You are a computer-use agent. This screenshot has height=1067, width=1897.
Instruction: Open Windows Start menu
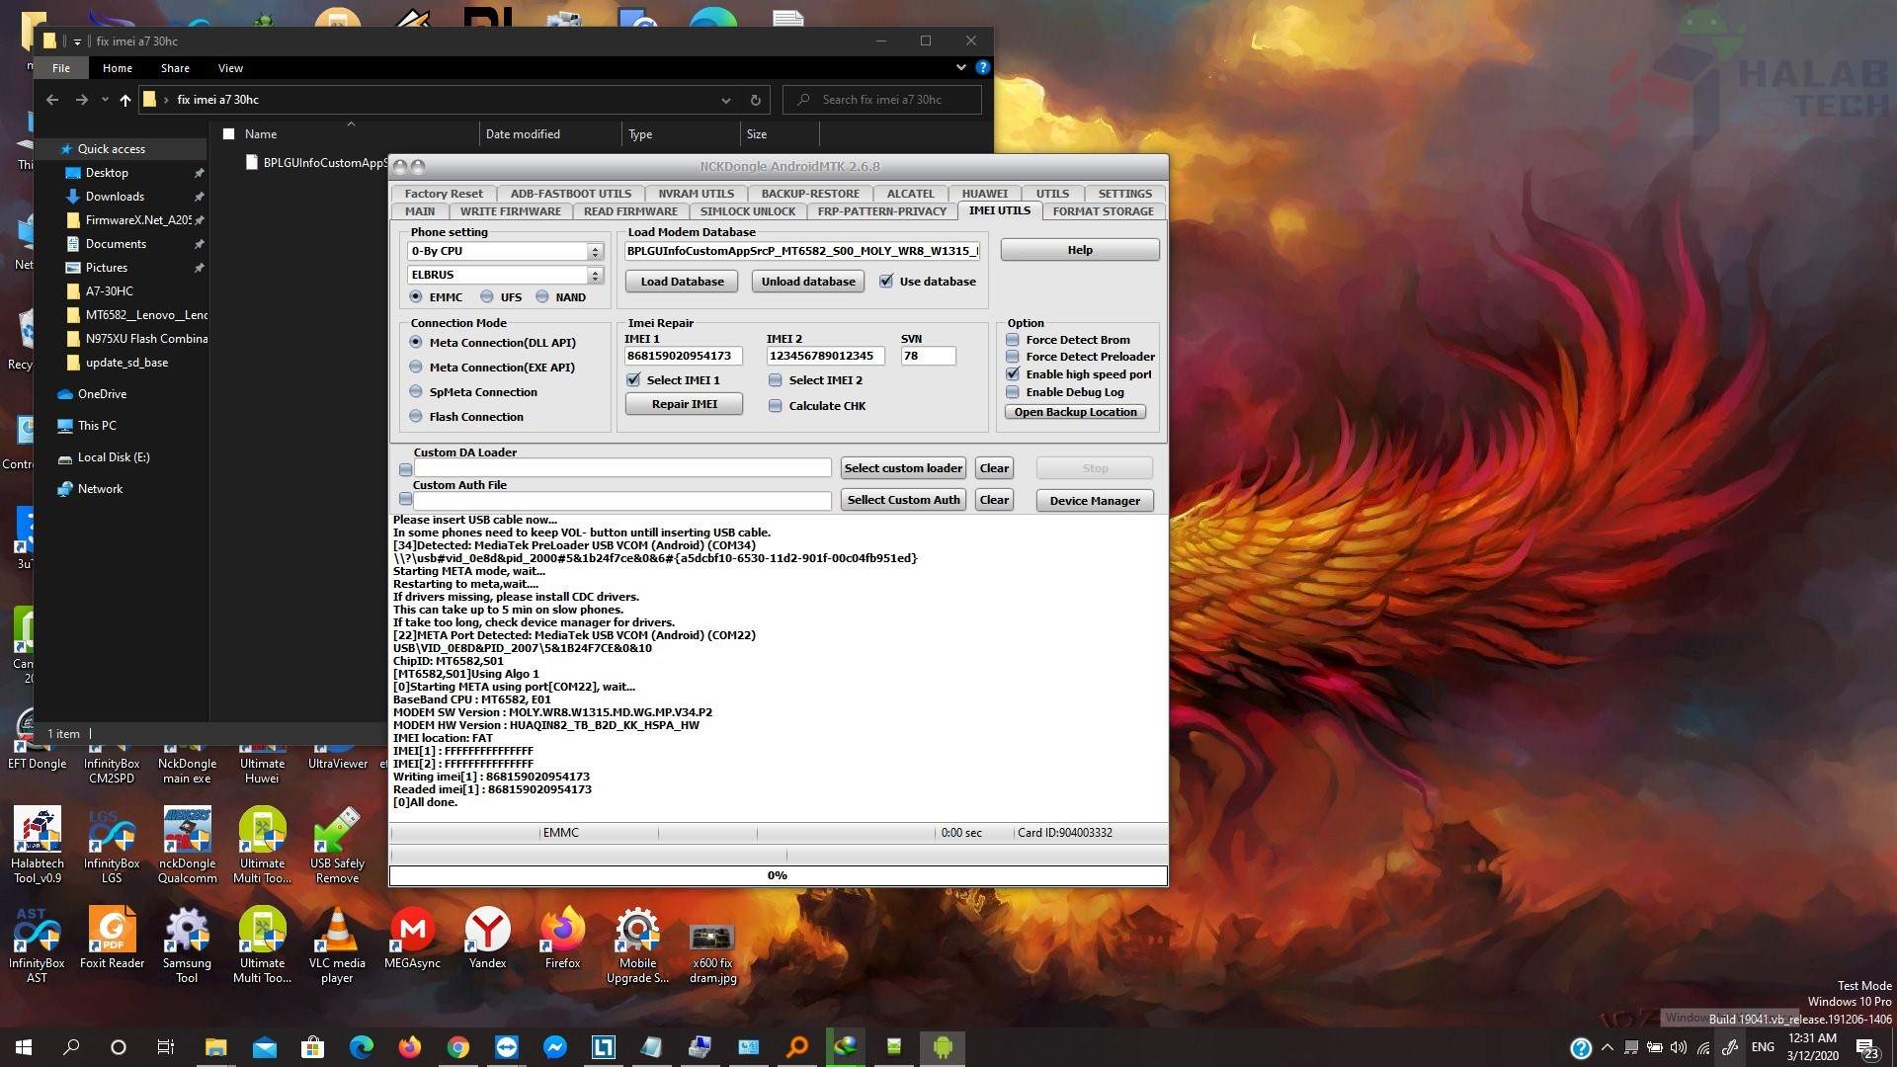pos(24,1047)
